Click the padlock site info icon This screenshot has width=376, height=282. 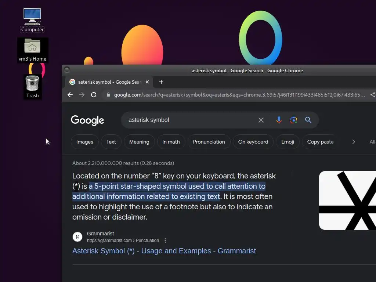point(108,95)
